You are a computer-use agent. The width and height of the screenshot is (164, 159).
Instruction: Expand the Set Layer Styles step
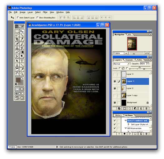129,124
